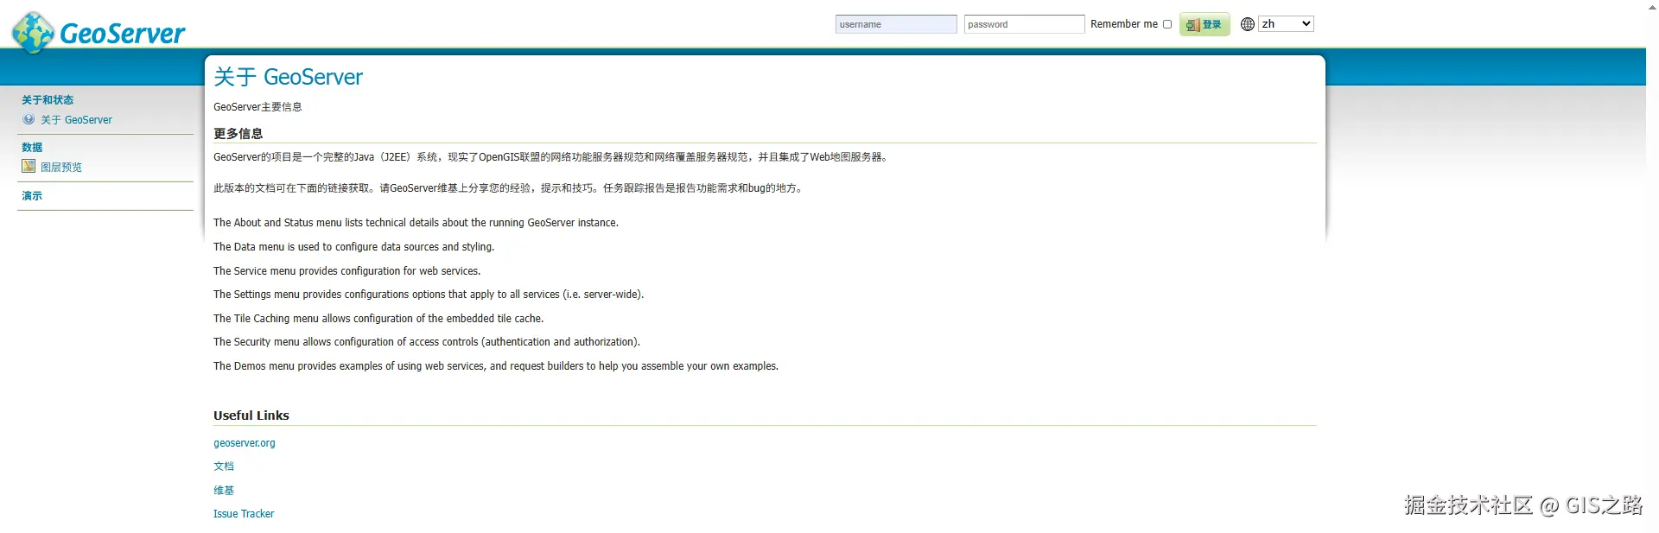Select the 关于和状态 sidebar heading
This screenshot has height=533, width=1659.
pyautogui.click(x=48, y=100)
